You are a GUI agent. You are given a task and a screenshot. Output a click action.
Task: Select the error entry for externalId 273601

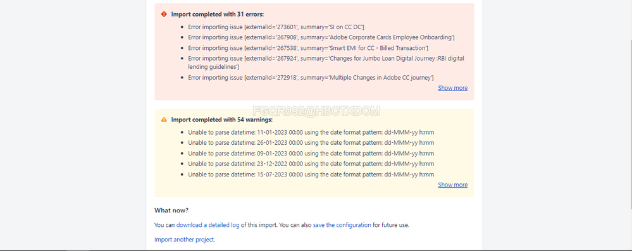click(276, 27)
